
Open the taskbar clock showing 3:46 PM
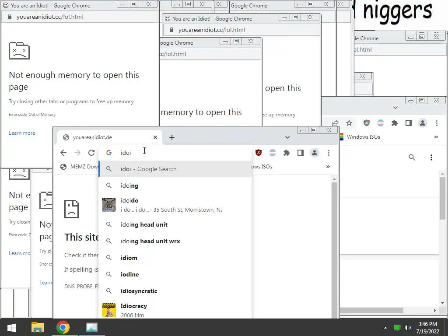click(x=428, y=327)
